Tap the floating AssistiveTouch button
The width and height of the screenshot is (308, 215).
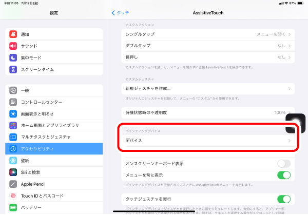click(297, 123)
